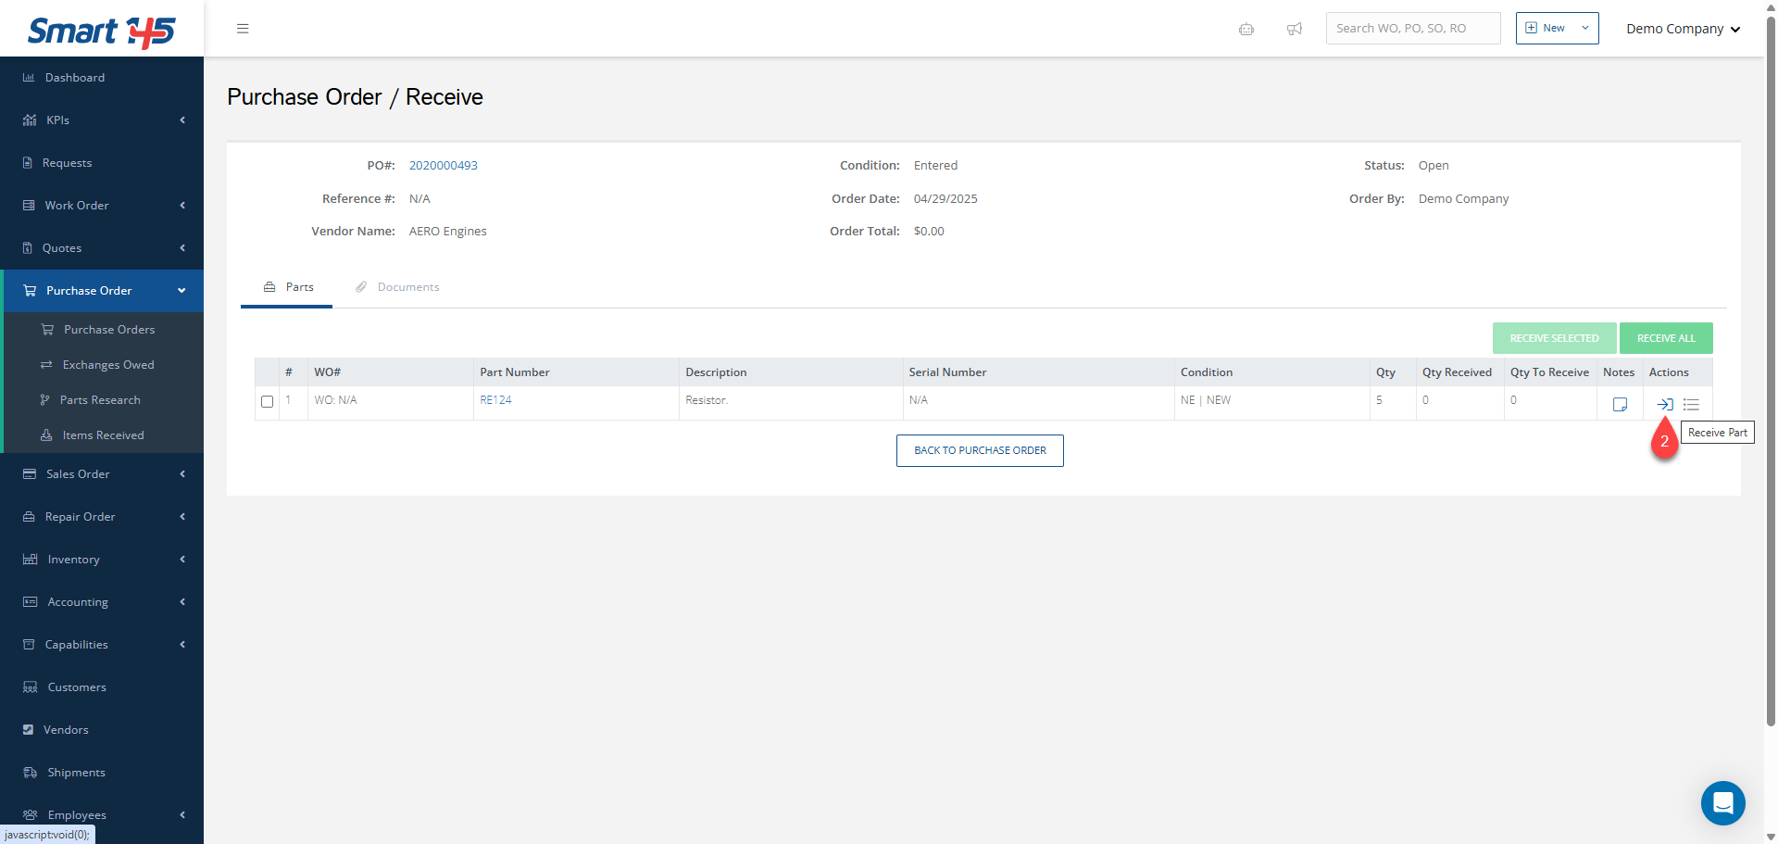This screenshot has width=1778, height=844.
Task: Expand the Capabilities chevron
Action: tap(182, 645)
